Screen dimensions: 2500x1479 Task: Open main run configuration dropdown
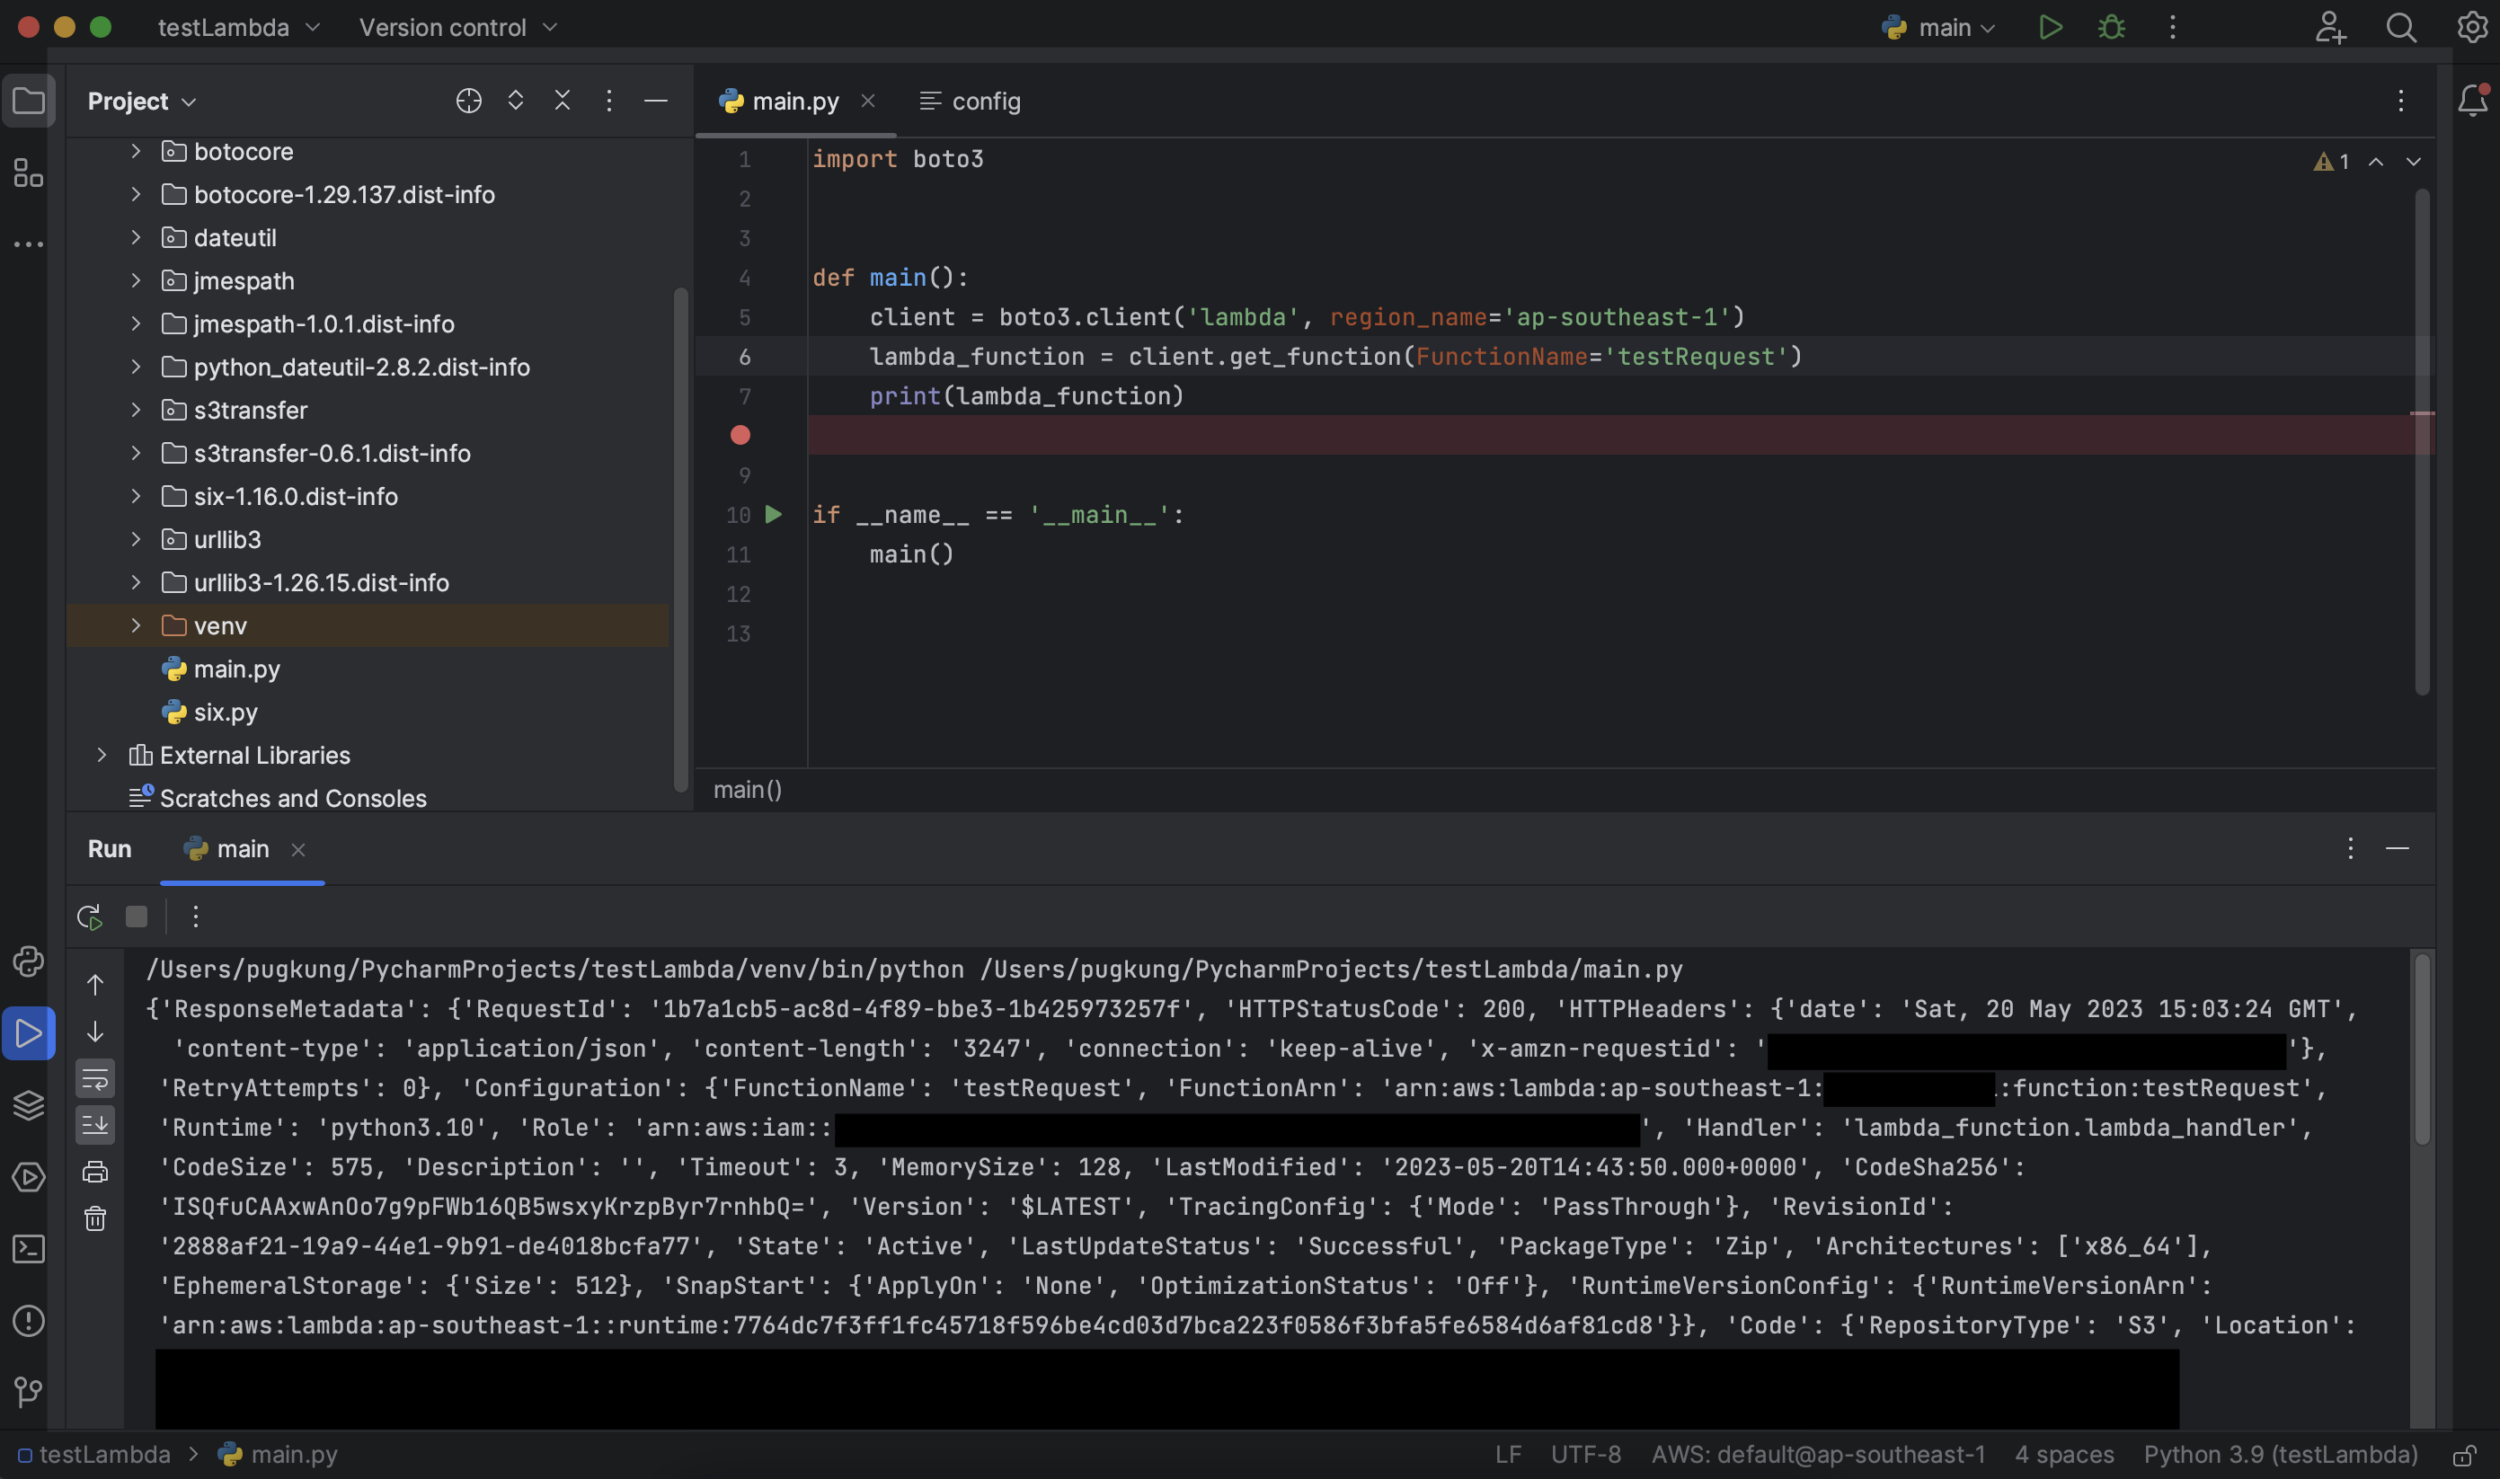[x=1938, y=27]
